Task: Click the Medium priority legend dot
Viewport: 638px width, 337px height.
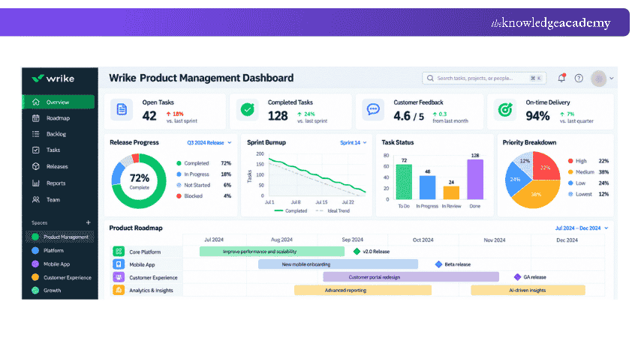Action: pos(570,172)
